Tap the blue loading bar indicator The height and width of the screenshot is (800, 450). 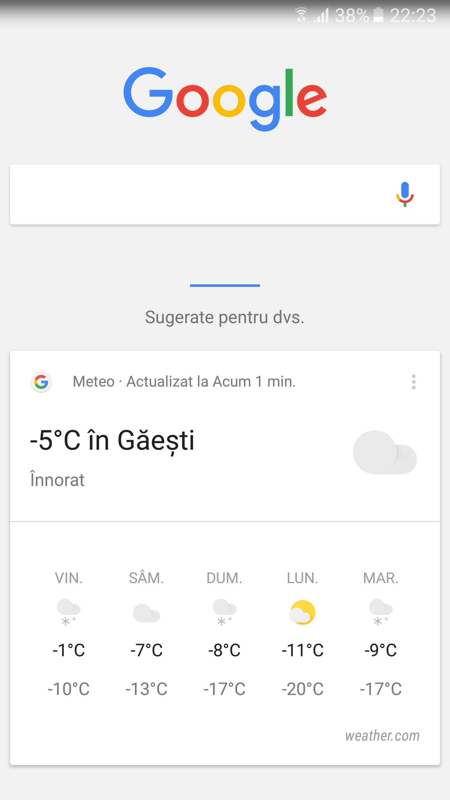[225, 285]
